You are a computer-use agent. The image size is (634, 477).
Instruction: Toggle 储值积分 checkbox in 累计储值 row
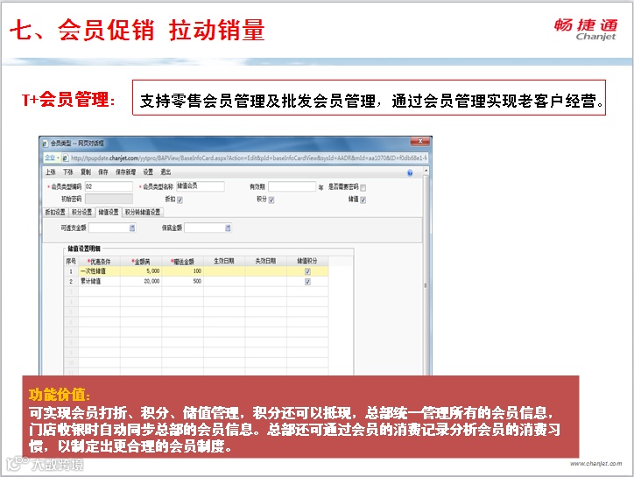click(x=307, y=282)
